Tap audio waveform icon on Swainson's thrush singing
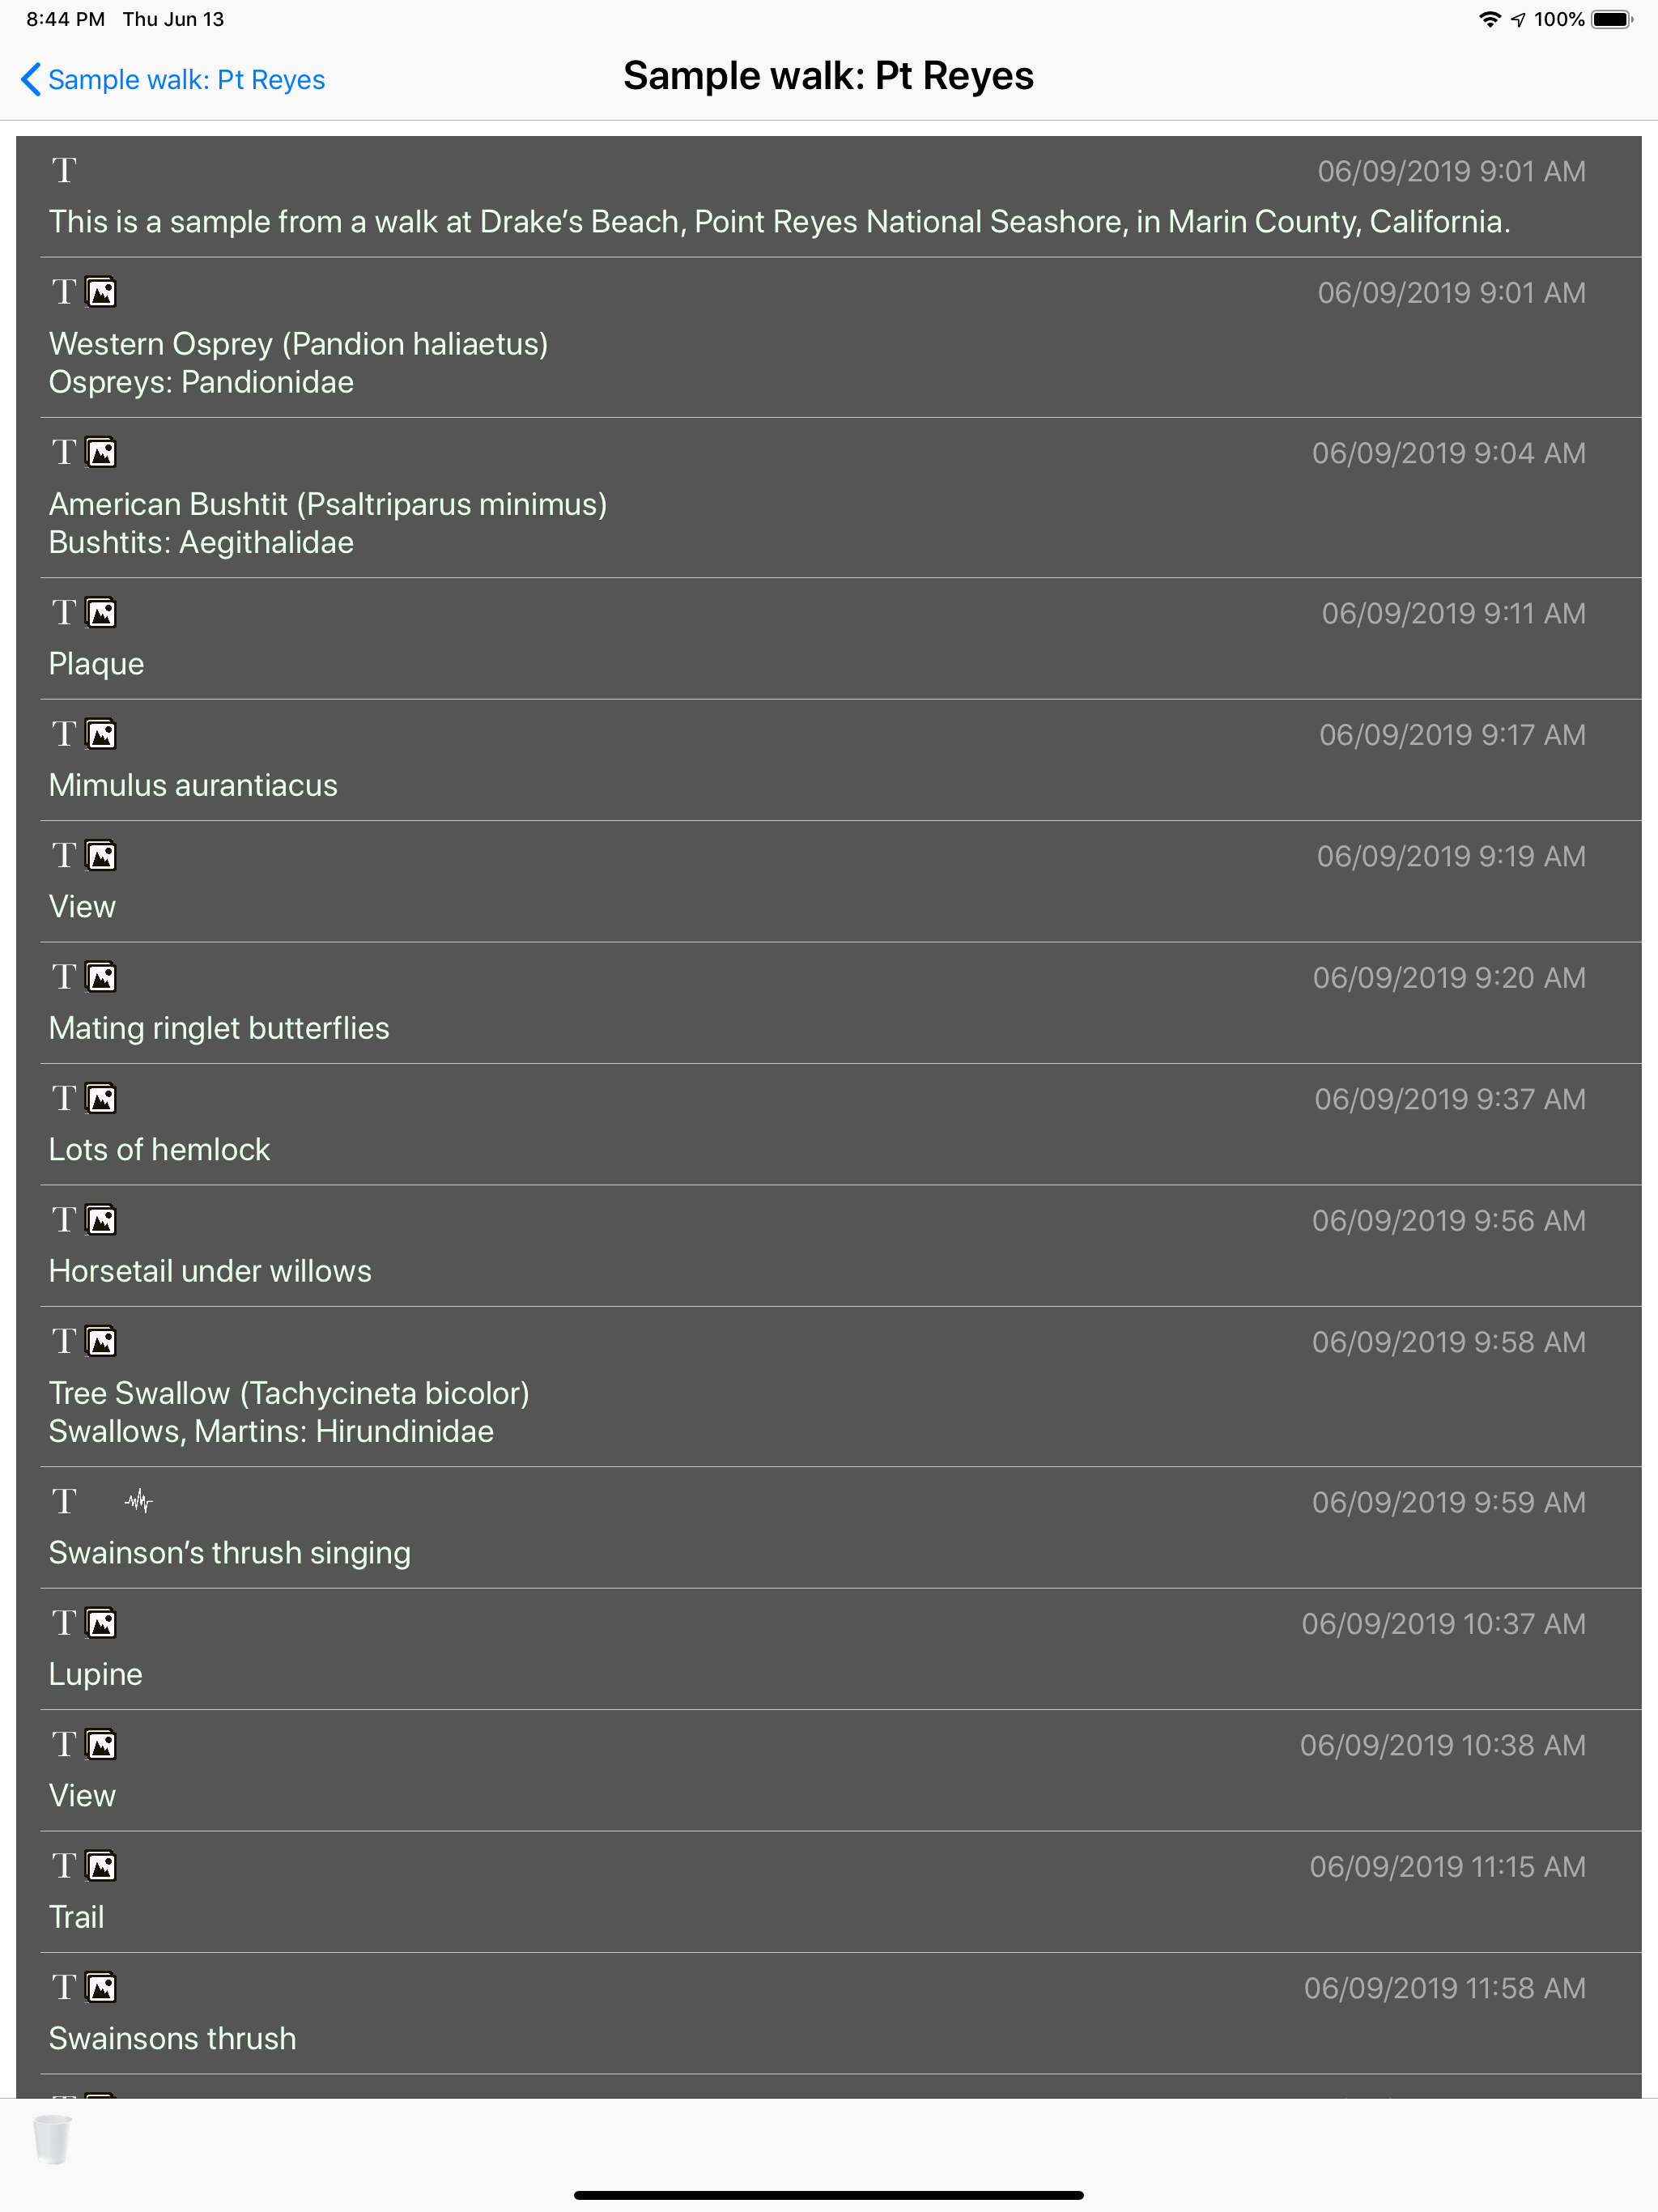The width and height of the screenshot is (1658, 2212). pos(139,1500)
